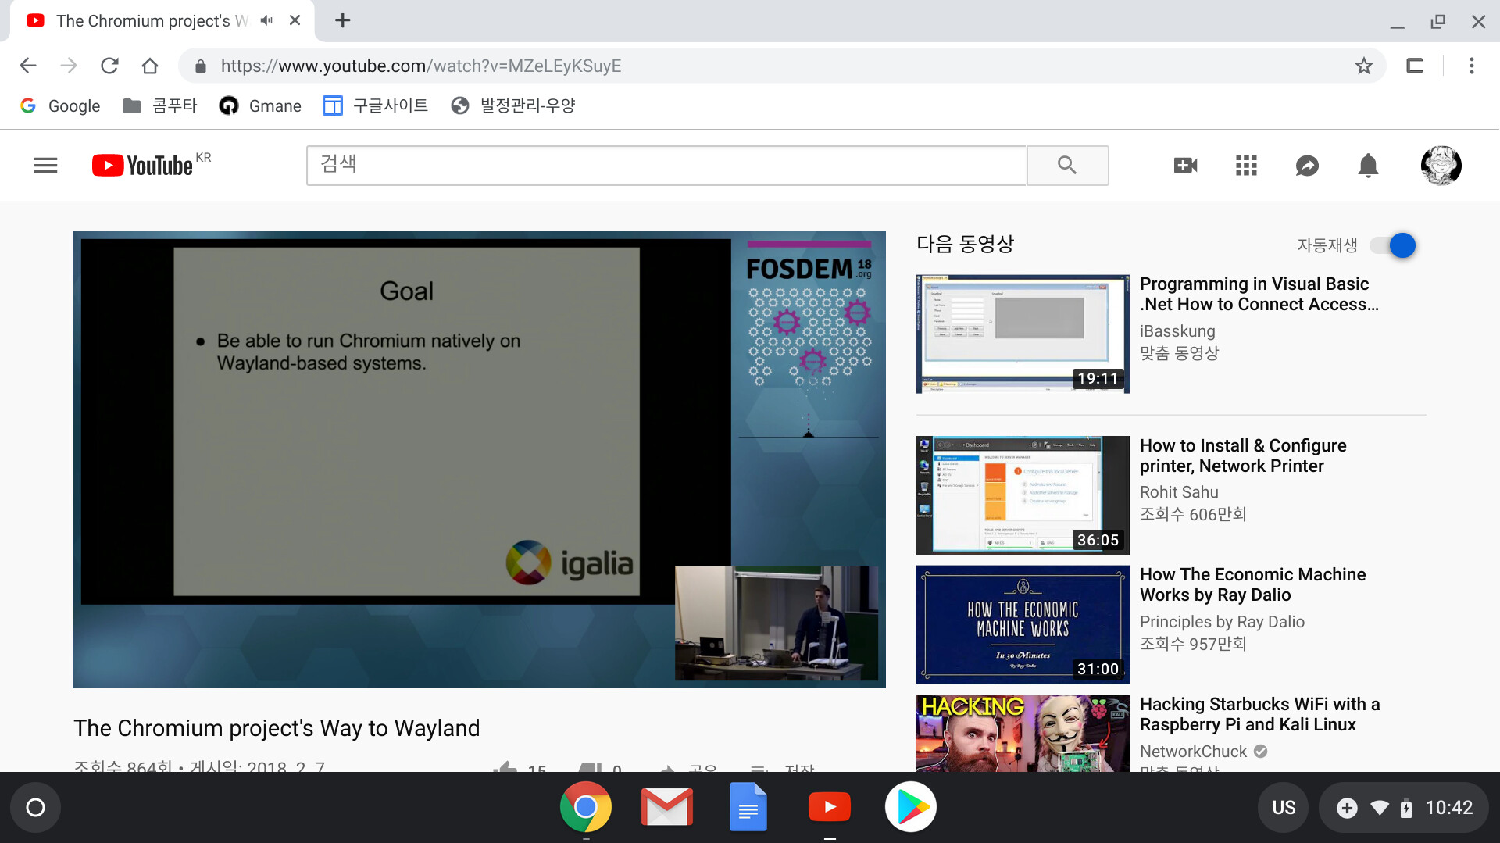Select The Chromium project's tab
Screen dimensions: 1500x843
[152, 21]
